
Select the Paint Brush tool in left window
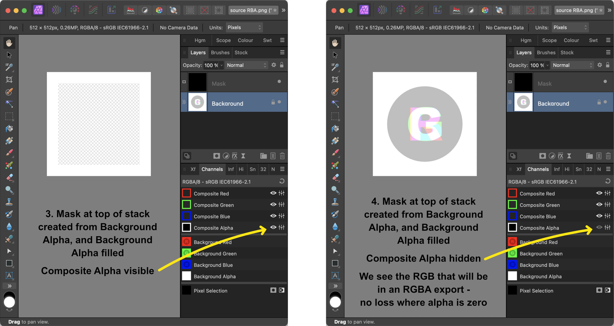click(9, 153)
